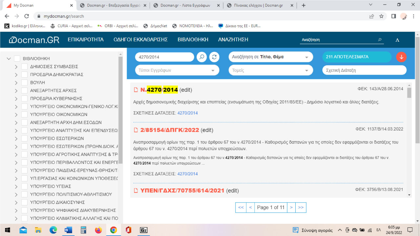This screenshot has height=236, width=420.
Task: Click the browser bookmark star icon
Action: tap(381, 16)
